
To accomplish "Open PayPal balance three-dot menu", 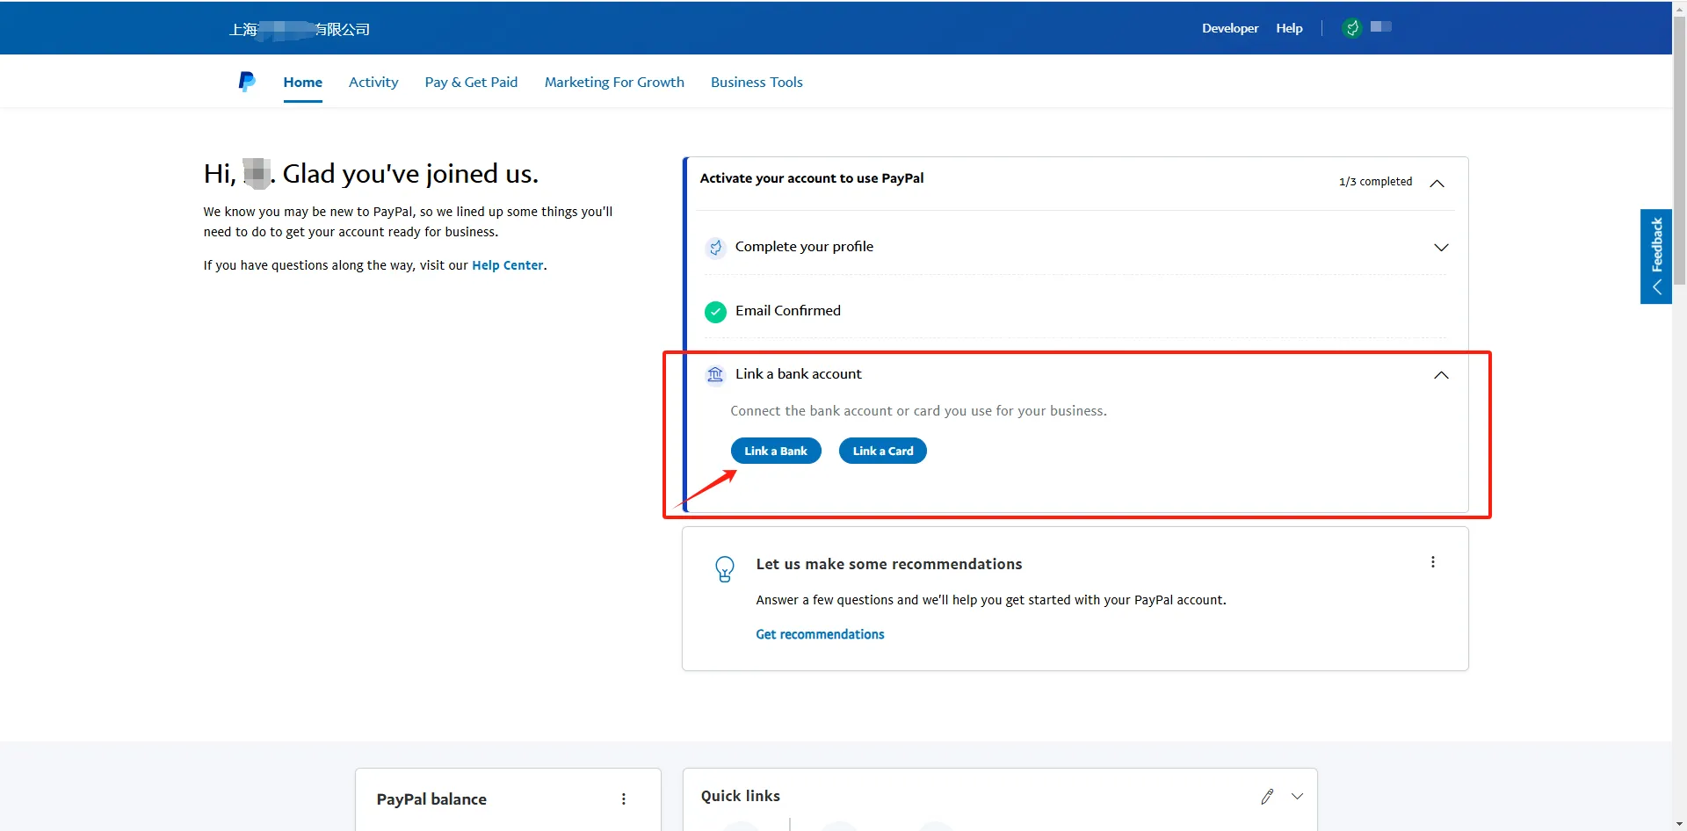I will [624, 798].
